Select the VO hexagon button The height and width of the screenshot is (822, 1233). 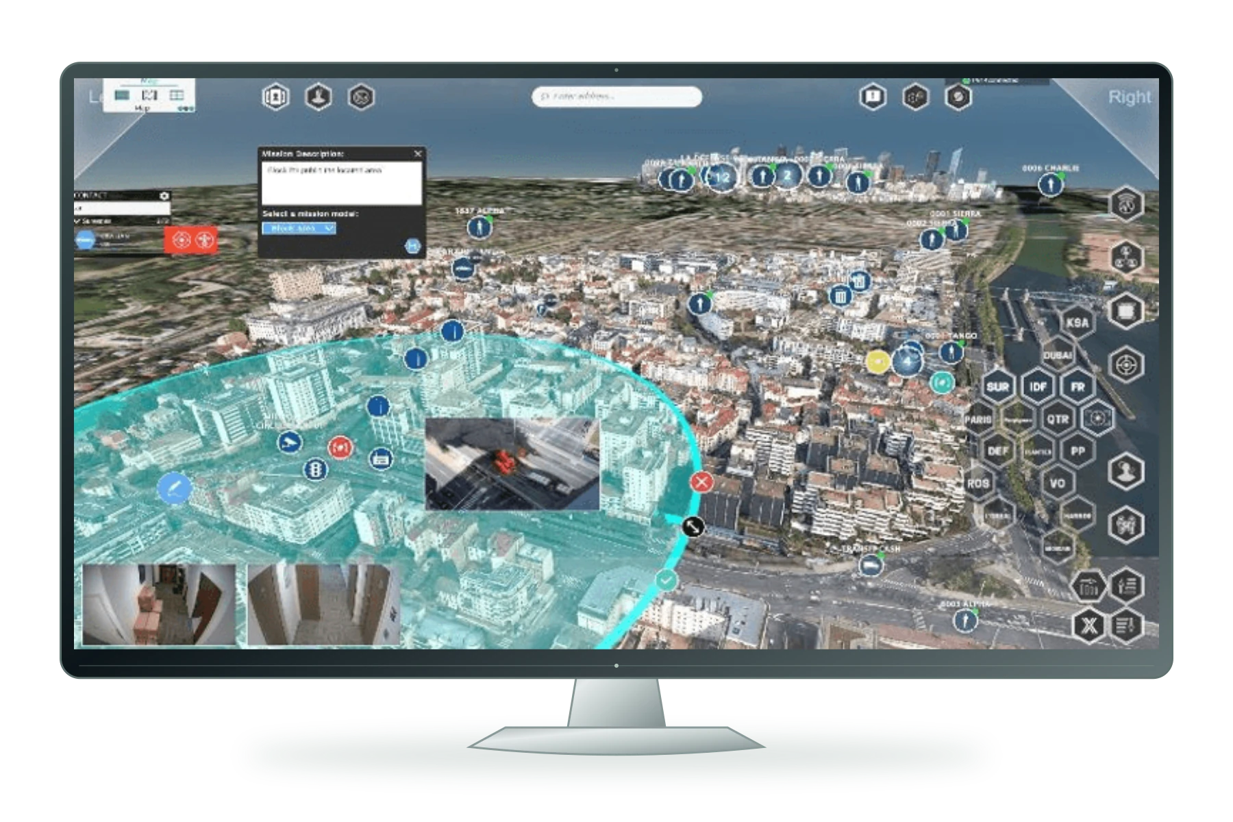(x=1058, y=484)
